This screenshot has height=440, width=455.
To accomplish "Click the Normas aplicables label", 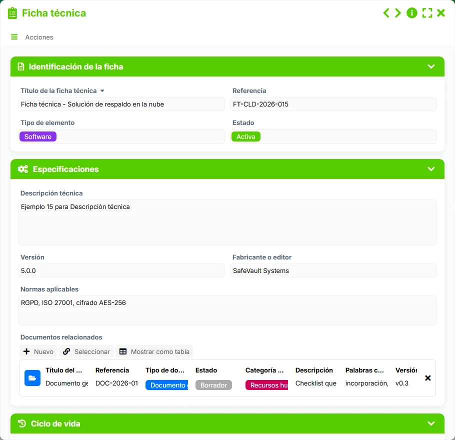I will (x=49, y=289).
